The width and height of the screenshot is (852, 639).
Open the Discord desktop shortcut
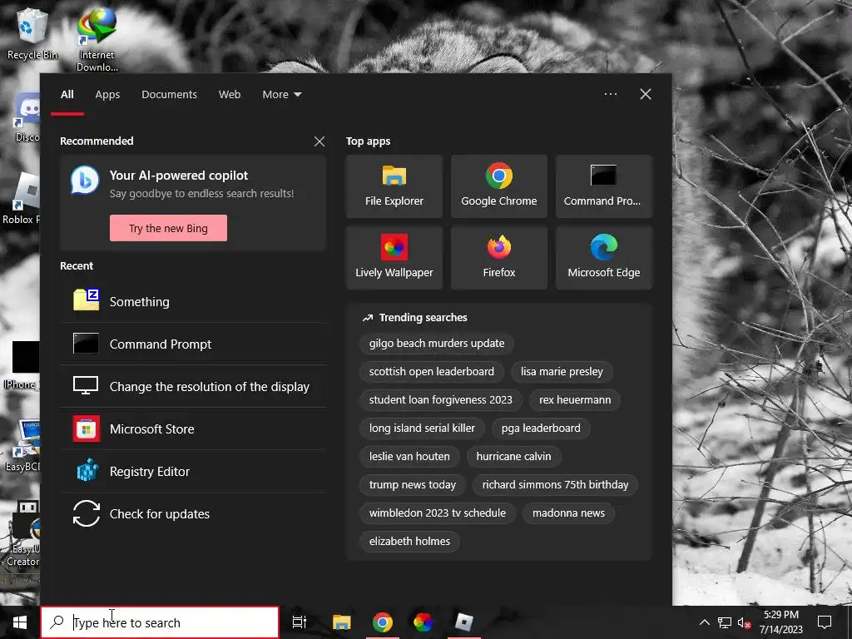[x=27, y=116]
